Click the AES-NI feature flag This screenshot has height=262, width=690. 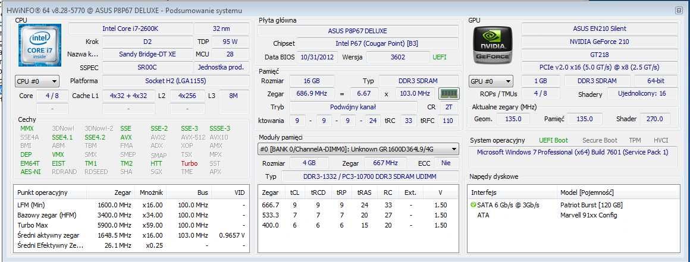[30, 172]
